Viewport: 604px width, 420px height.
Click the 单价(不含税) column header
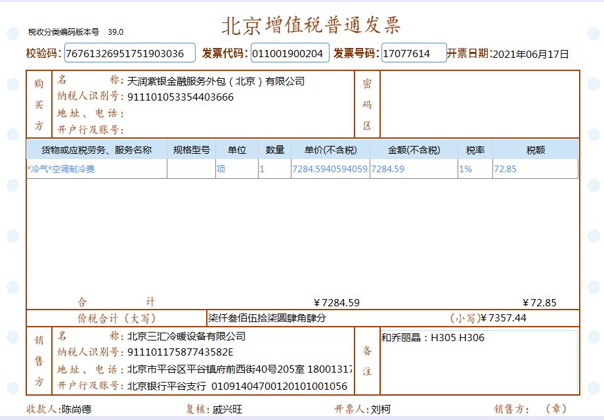coord(330,150)
